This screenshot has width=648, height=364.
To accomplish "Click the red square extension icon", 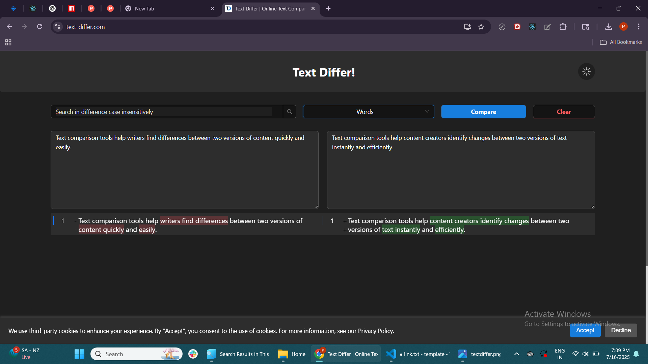I will coord(517,27).
